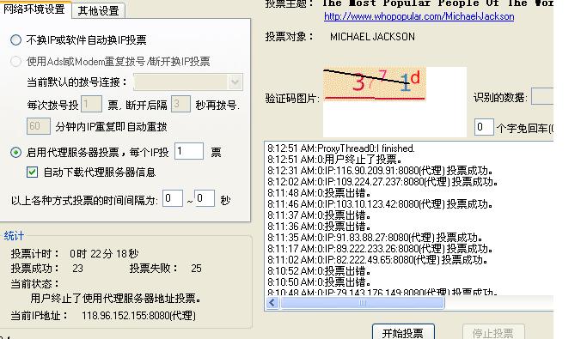Click the captcha verification image
Screen dimensions: 587x339
tap(375, 84)
